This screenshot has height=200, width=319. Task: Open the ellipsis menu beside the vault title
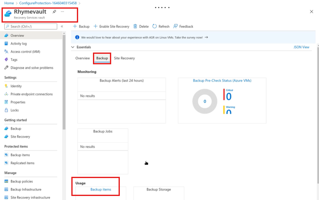click(62, 12)
